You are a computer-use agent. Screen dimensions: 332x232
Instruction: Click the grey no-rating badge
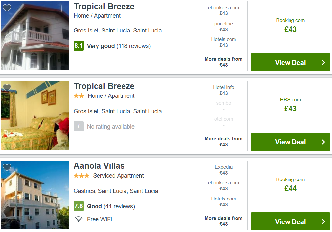click(78, 126)
